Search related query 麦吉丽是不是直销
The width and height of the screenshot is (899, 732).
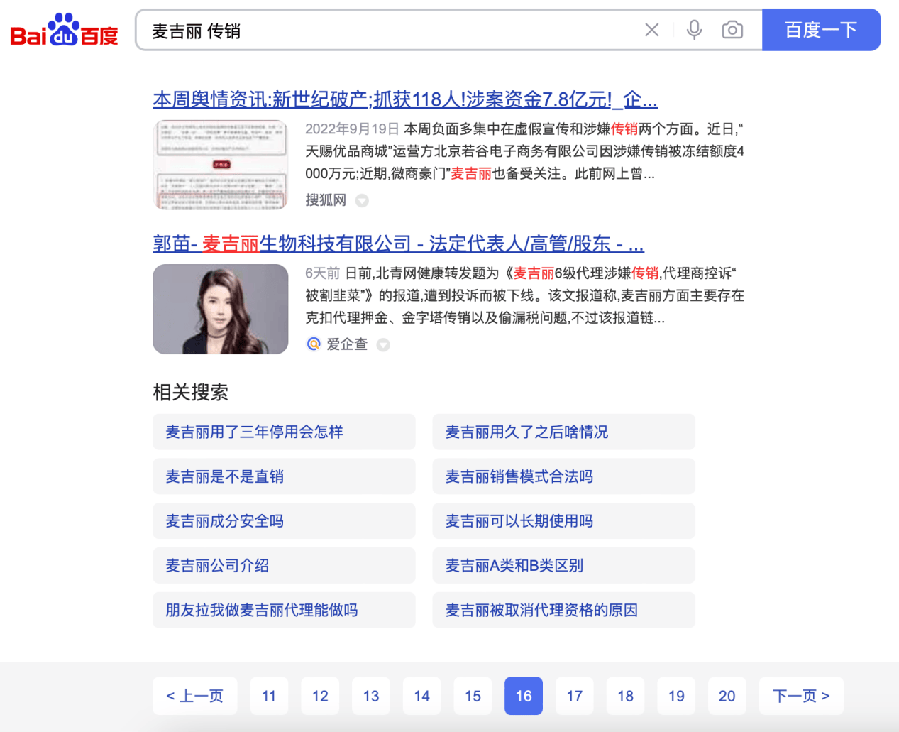tap(284, 476)
